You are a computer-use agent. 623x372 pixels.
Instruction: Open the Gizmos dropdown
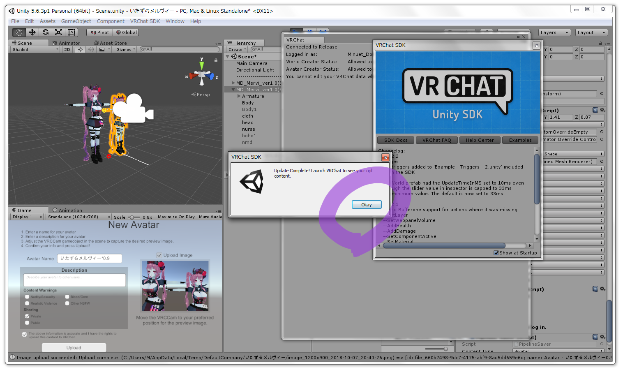pyautogui.click(x=125, y=49)
